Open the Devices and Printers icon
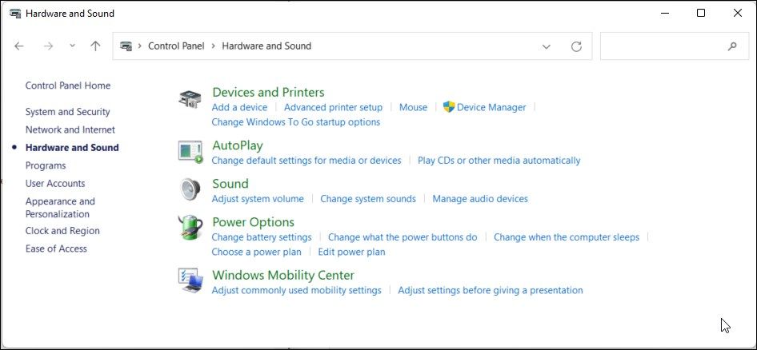This screenshot has width=757, height=350. click(x=190, y=99)
